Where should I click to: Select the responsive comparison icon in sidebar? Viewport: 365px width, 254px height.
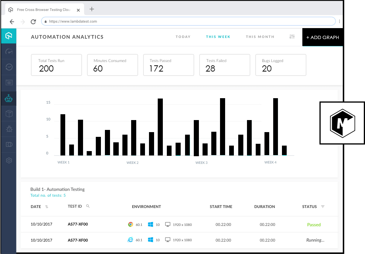coord(8,144)
